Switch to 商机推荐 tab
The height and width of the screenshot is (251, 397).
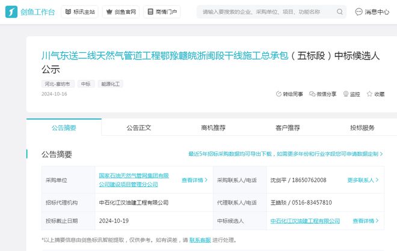[x=213, y=128]
